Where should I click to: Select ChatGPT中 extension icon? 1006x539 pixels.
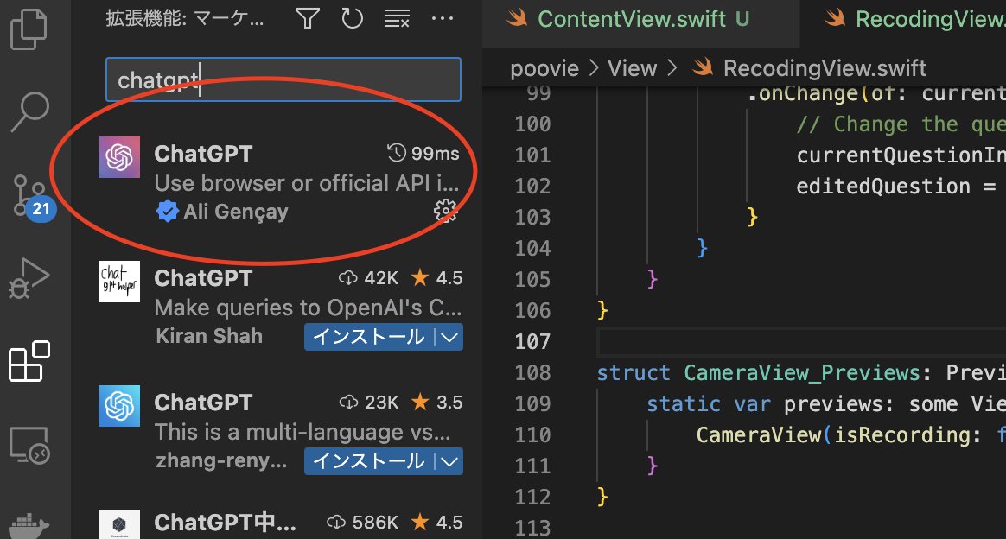click(x=118, y=524)
